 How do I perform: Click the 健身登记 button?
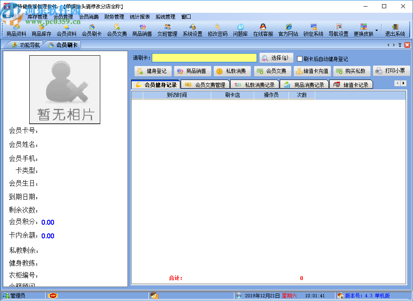click(x=153, y=71)
